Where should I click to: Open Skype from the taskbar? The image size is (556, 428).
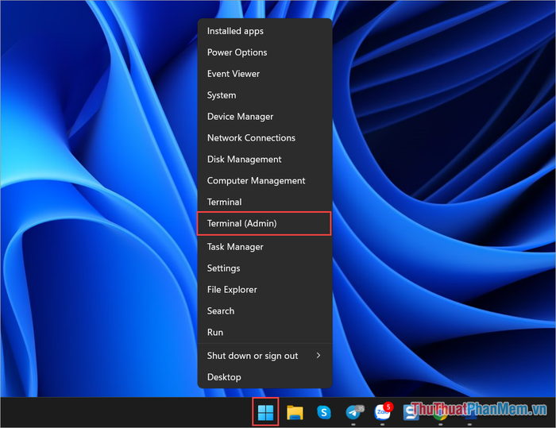324,412
